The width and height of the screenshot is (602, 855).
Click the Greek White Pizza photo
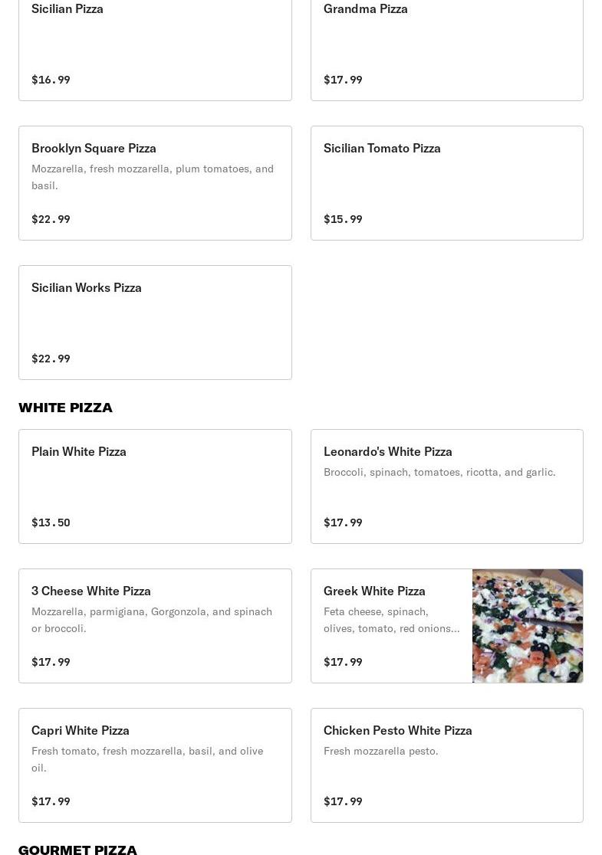pos(528,626)
